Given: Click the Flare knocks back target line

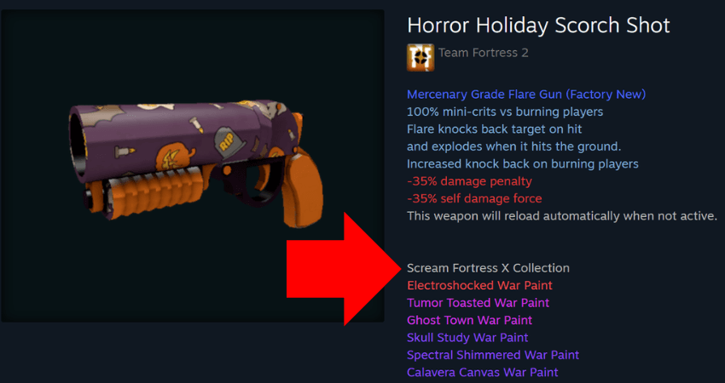Looking at the screenshot, I should [494, 129].
